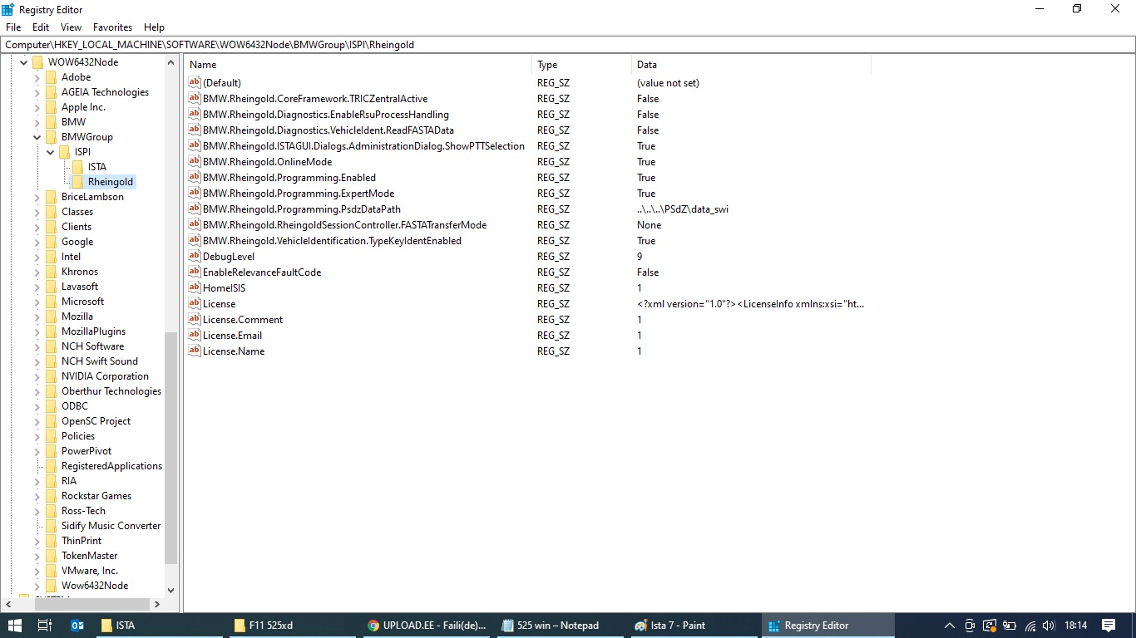Sort by the Type column header
Image resolution: width=1136 pixels, height=638 pixels.
pyautogui.click(x=582, y=65)
